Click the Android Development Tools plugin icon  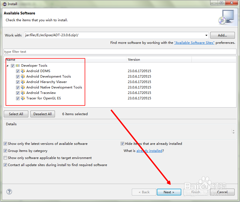pos(23,76)
